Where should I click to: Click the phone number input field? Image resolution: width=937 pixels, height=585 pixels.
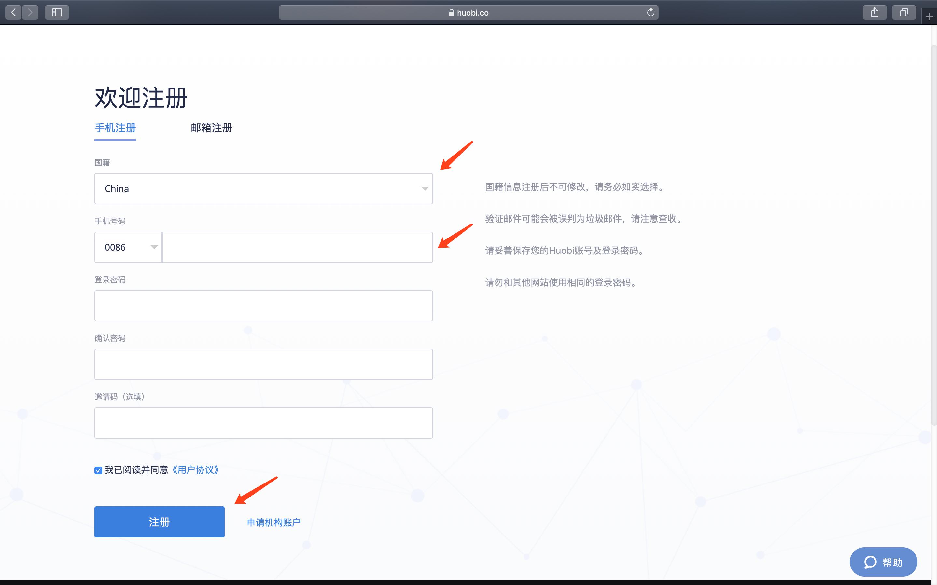coord(297,247)
